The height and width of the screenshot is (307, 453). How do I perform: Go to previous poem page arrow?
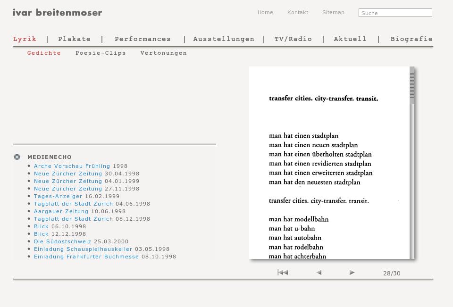(x=319, y=273)
